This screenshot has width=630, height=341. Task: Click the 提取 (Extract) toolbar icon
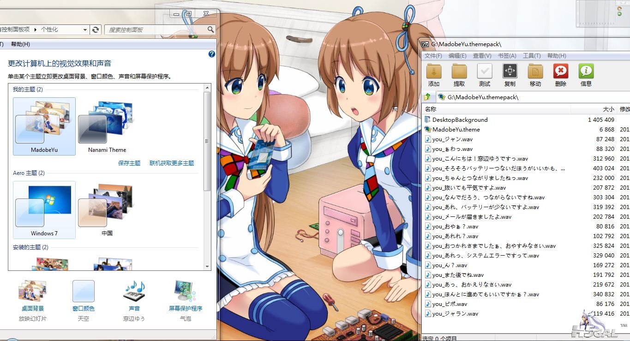(x=459, y=71)
